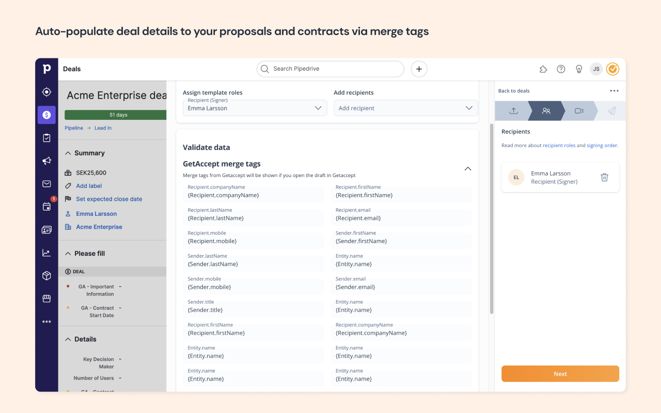Open the Marketplace store icon
This screenshot has height=413, width=661.
pos(46,298)
